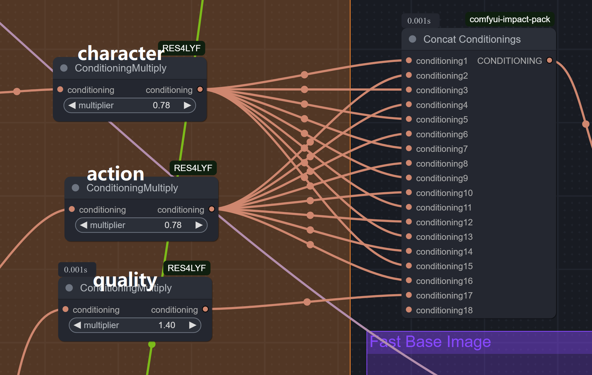Click the conditioning10 input socket
The image size is (592, 375).
409,192
